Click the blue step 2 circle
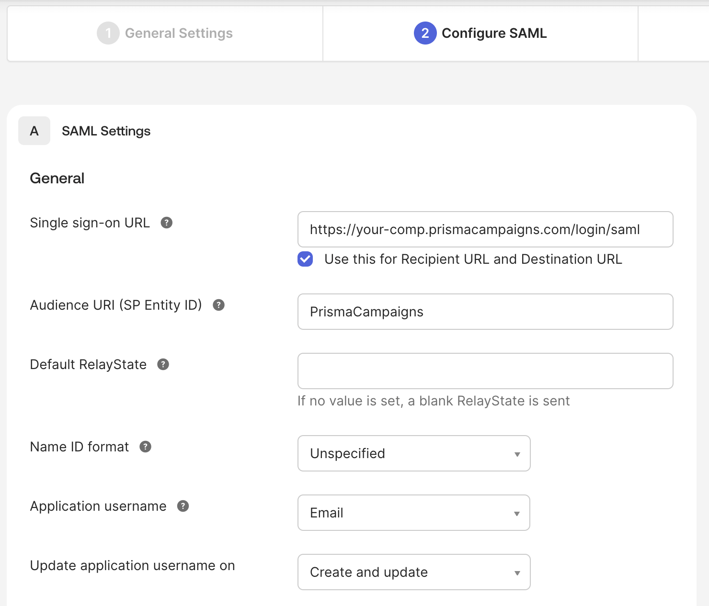Viewport: 709px width, 606px height. tap(424, 33)
